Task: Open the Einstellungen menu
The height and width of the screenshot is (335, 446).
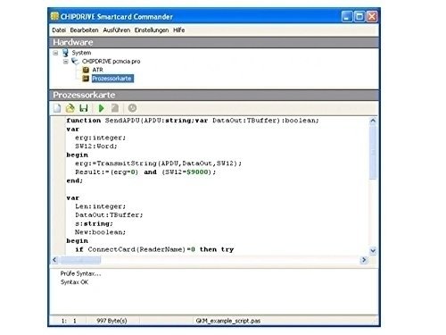Action: (152, 30)
